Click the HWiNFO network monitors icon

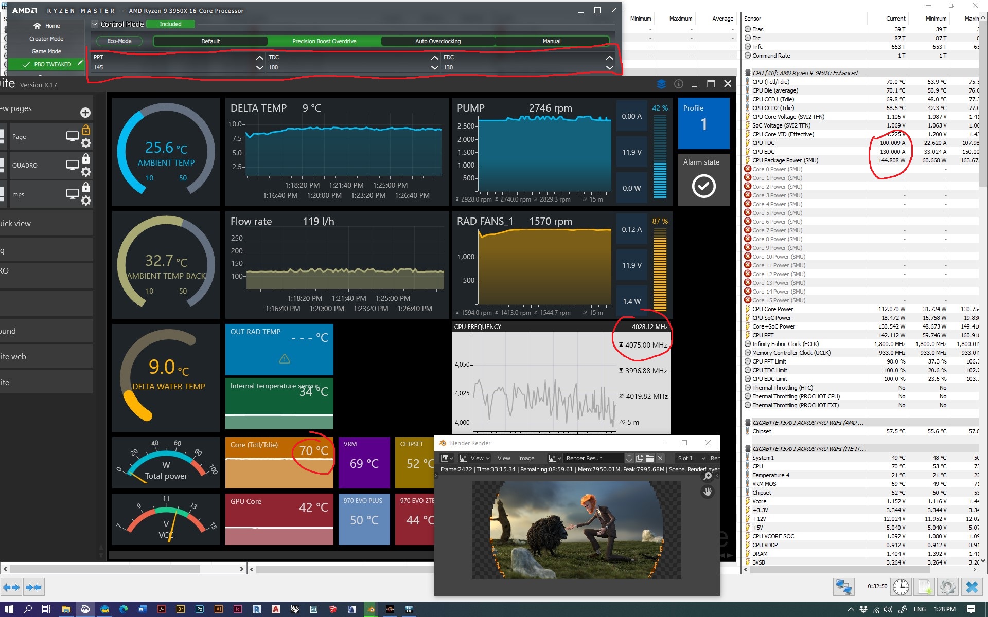(843, 587)
